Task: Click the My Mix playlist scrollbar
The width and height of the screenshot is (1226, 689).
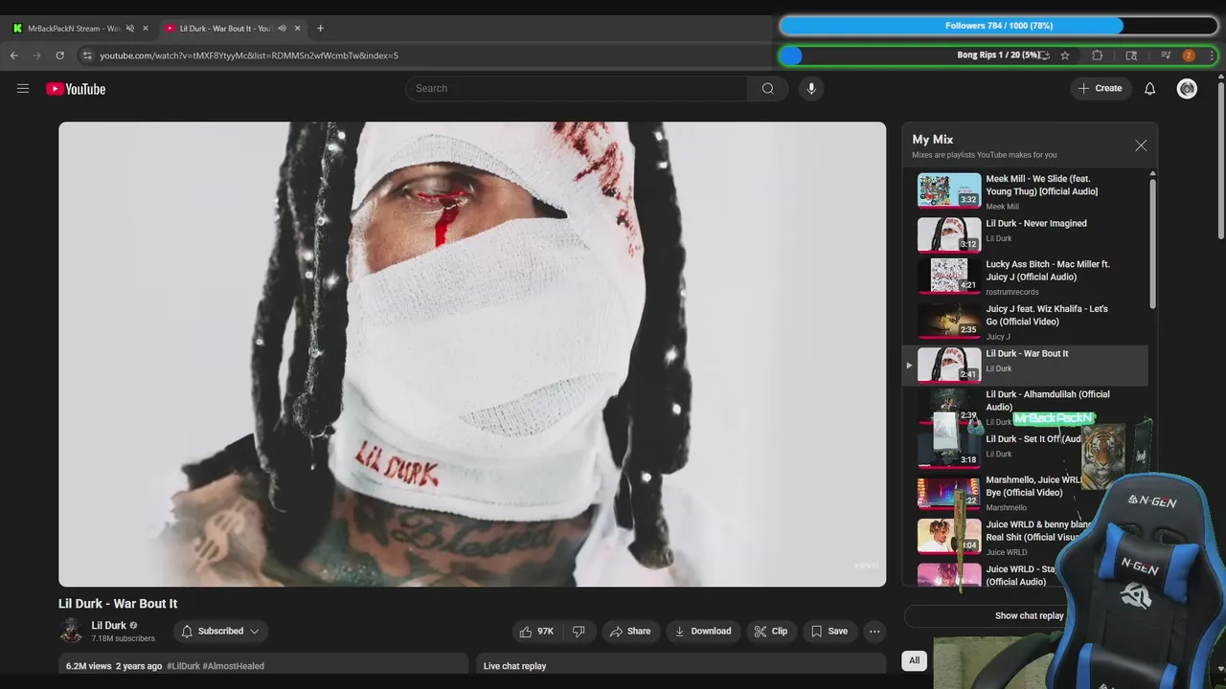Action: tap(1152, 243)
